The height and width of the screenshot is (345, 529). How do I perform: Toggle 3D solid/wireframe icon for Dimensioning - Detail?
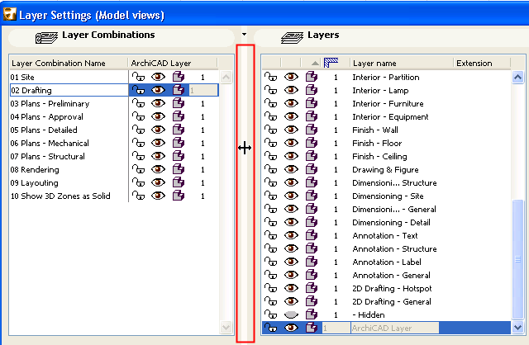(312, 222)
